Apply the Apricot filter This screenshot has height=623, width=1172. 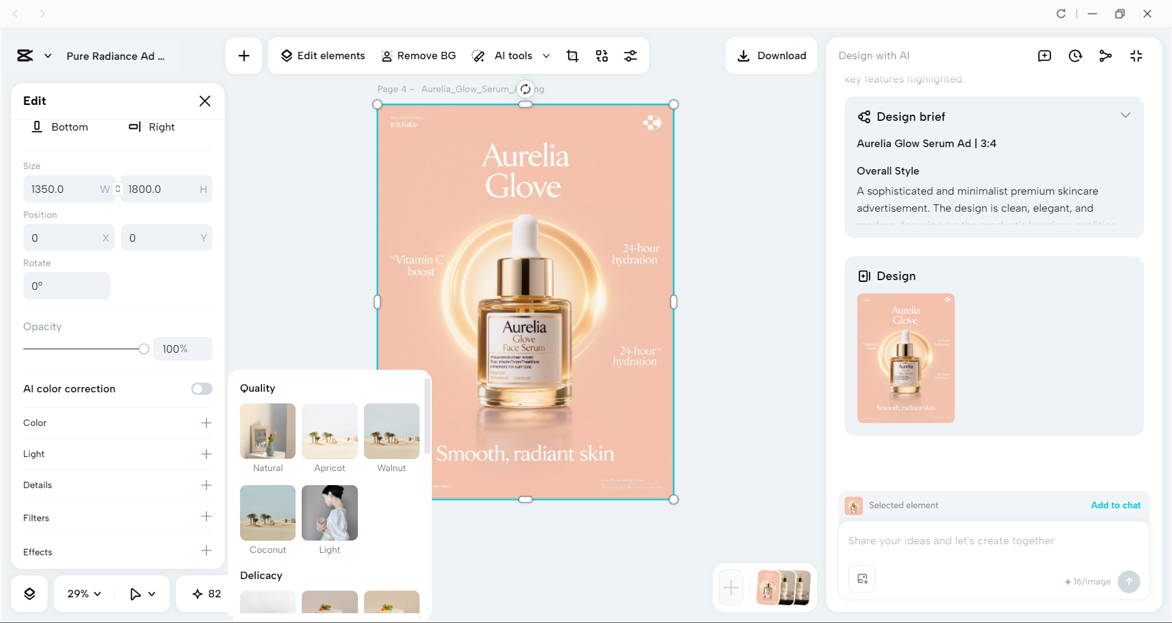[330, 431]
